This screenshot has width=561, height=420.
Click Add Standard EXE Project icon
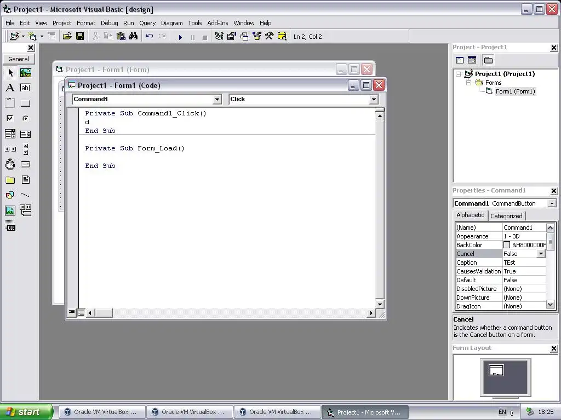point(14,37)
